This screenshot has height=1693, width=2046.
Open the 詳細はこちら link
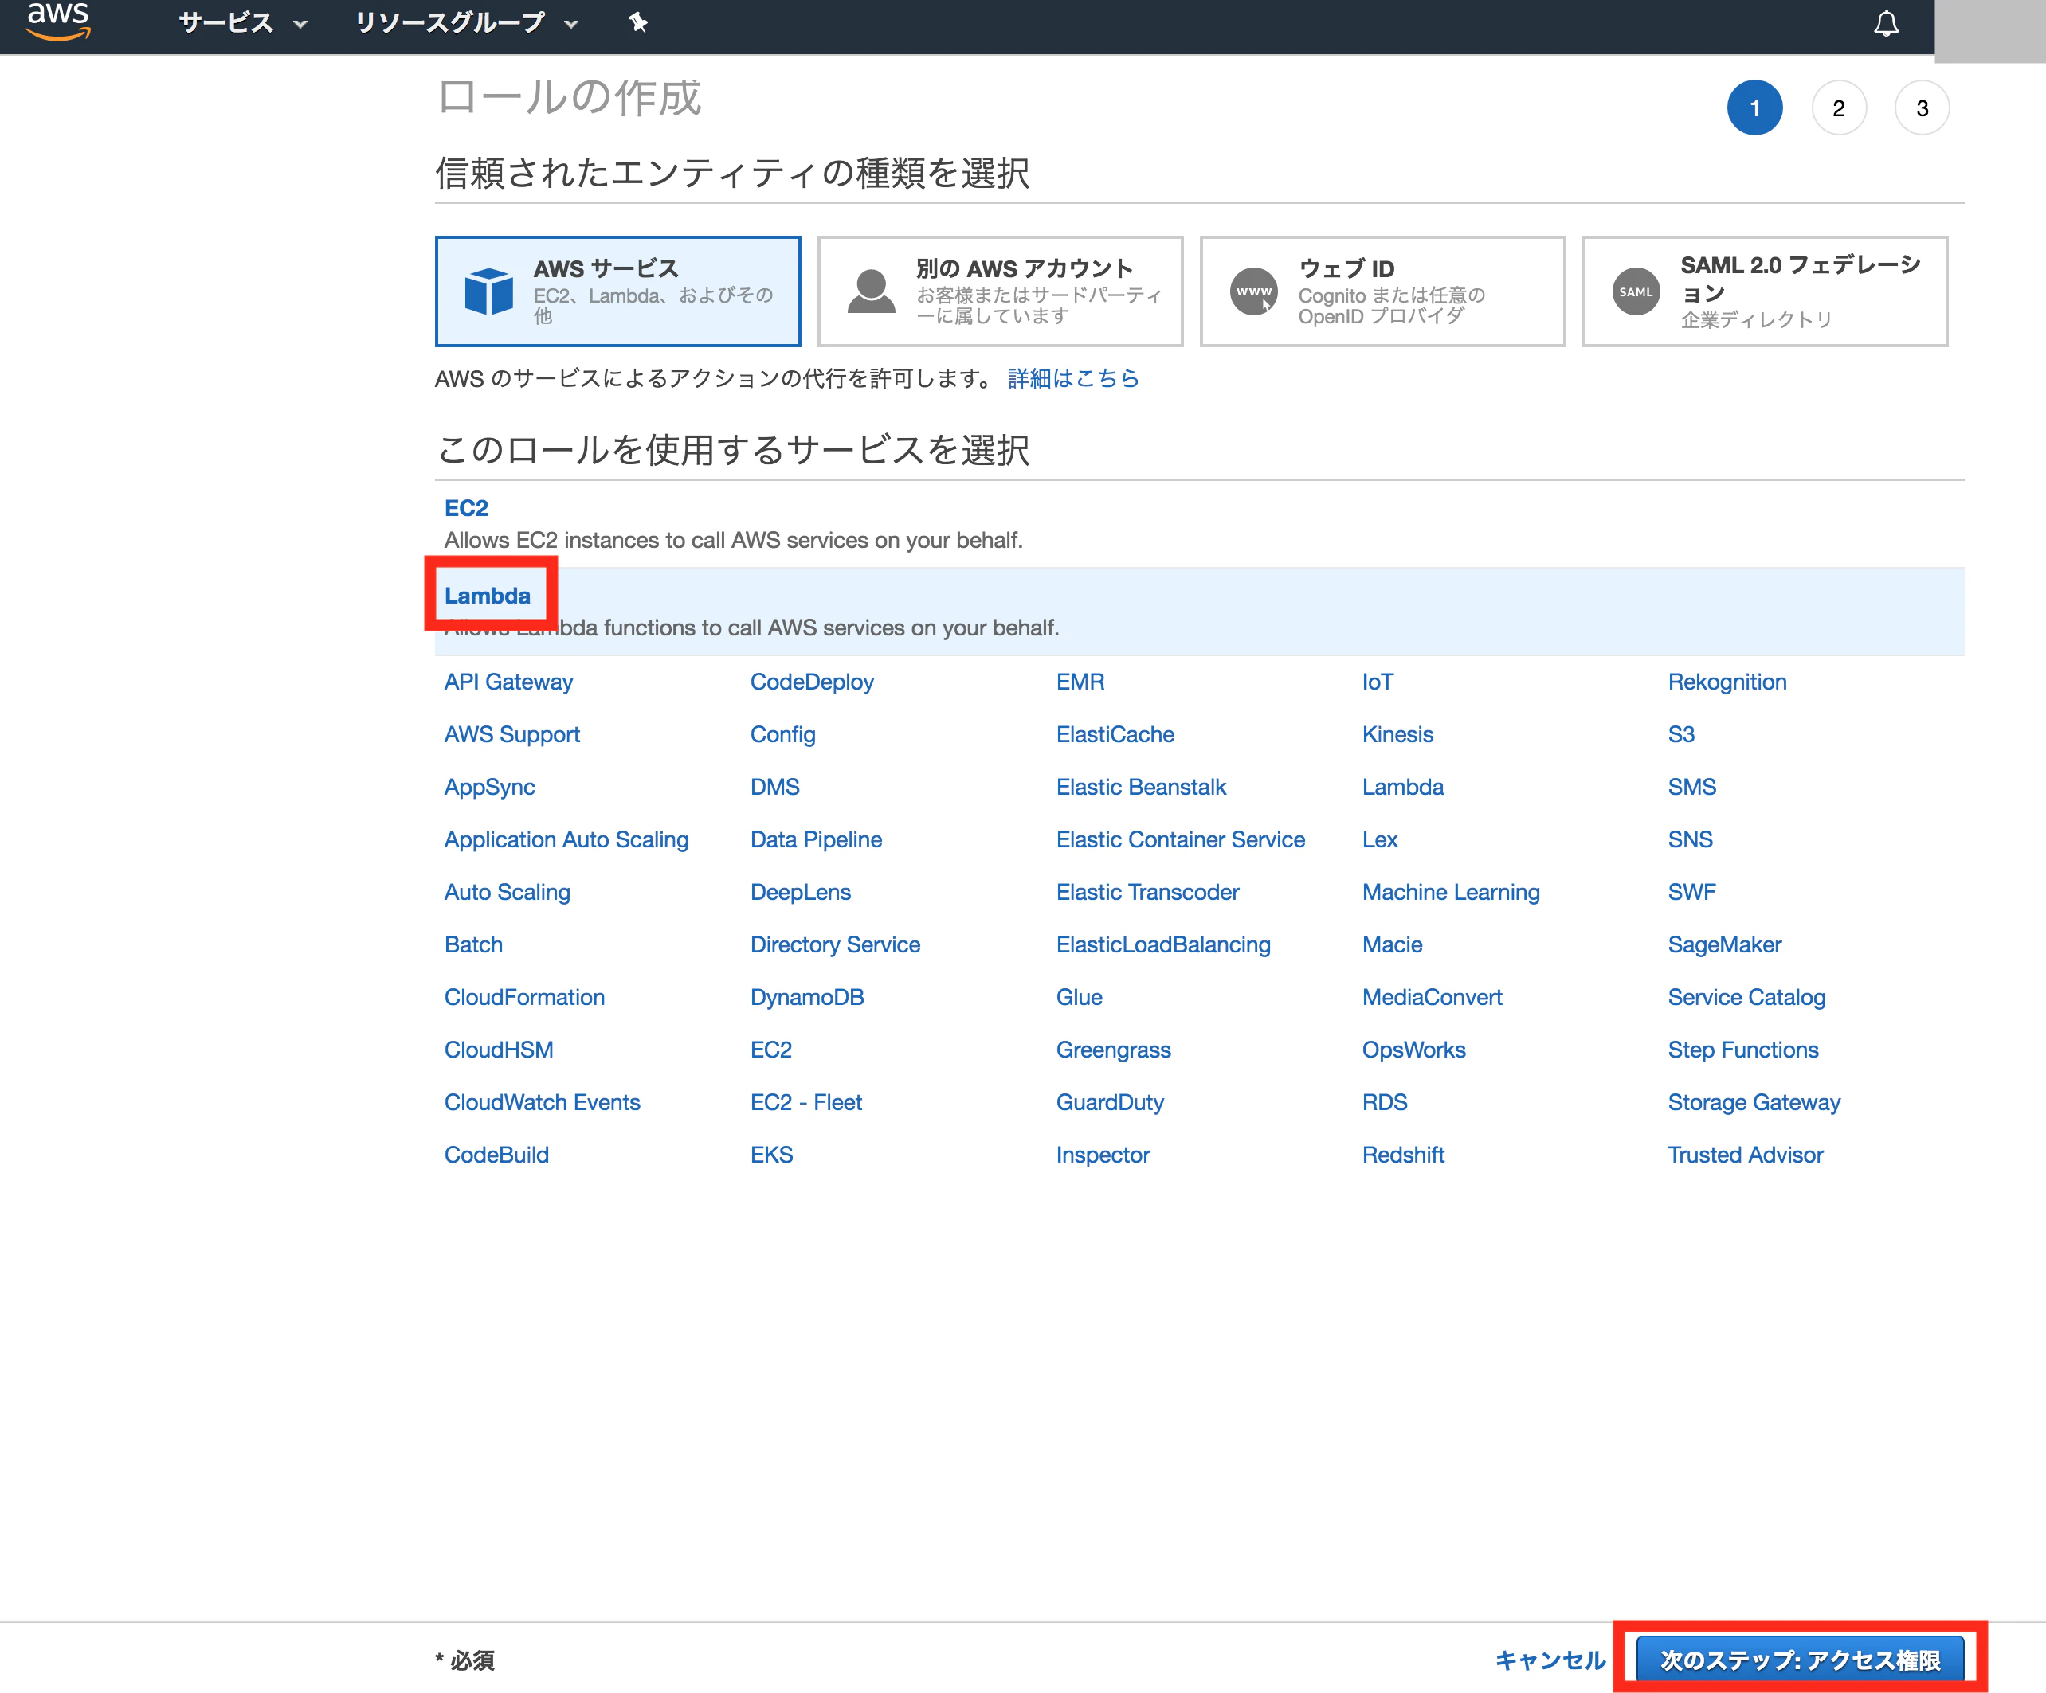point(1072,379)
